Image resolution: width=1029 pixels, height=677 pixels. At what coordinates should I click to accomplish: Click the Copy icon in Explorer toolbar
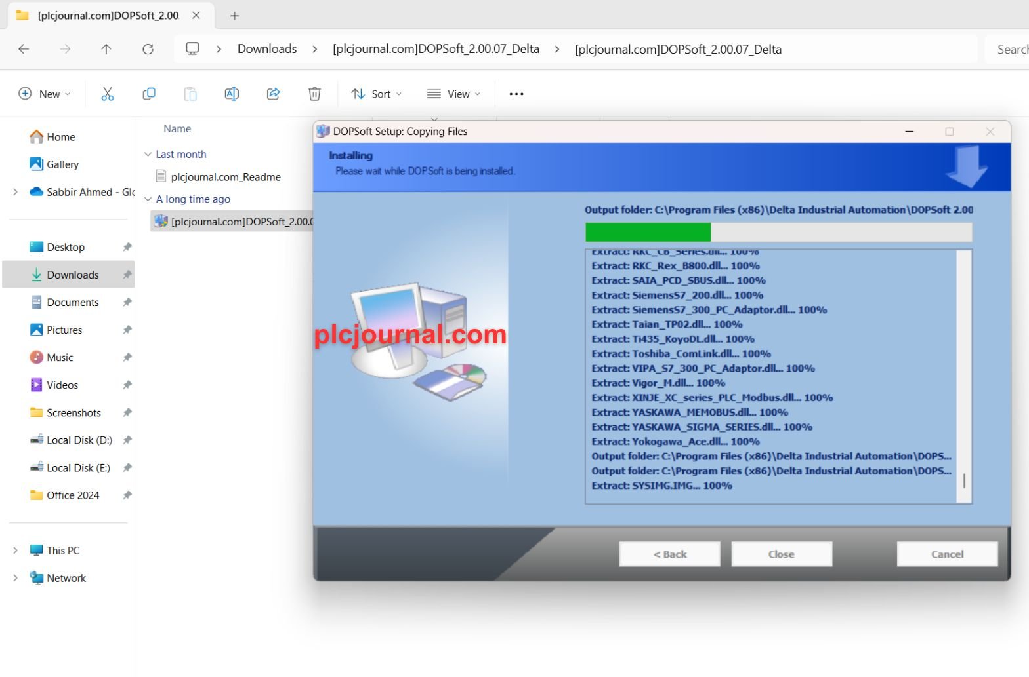[149, 94]
